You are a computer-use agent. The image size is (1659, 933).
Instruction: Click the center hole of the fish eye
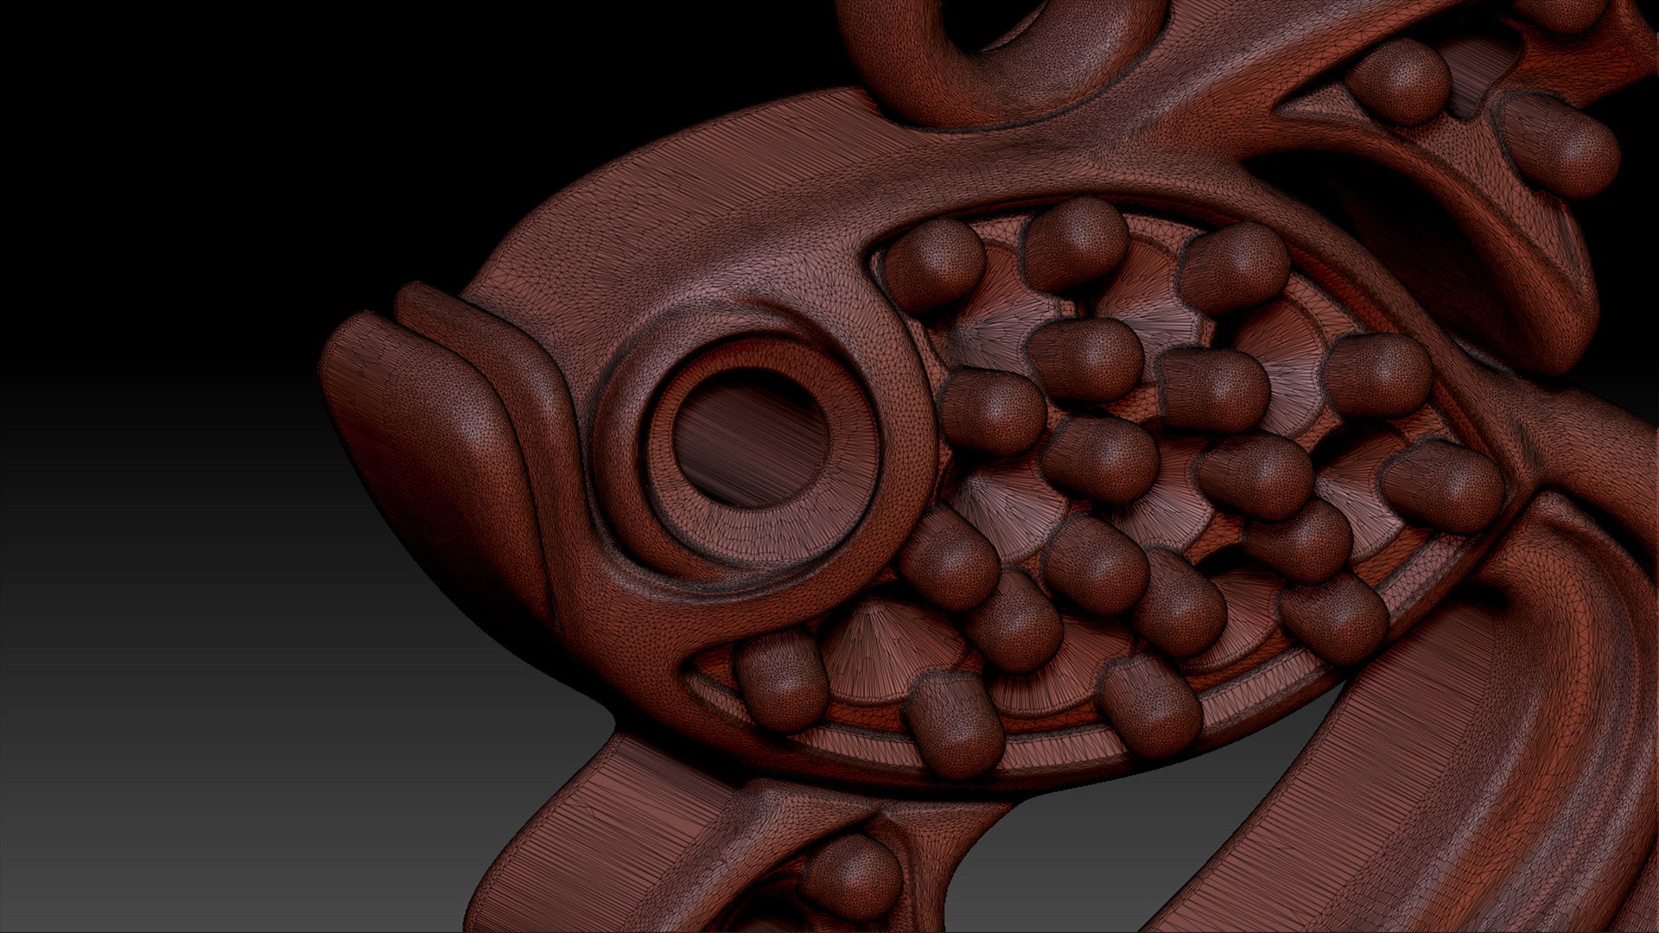(750, 438)
